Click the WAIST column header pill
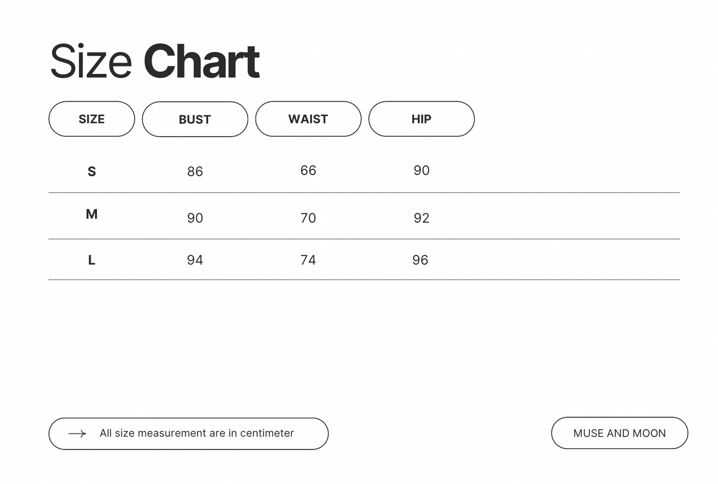The image size is (718, 484). [x=308, y=119]
